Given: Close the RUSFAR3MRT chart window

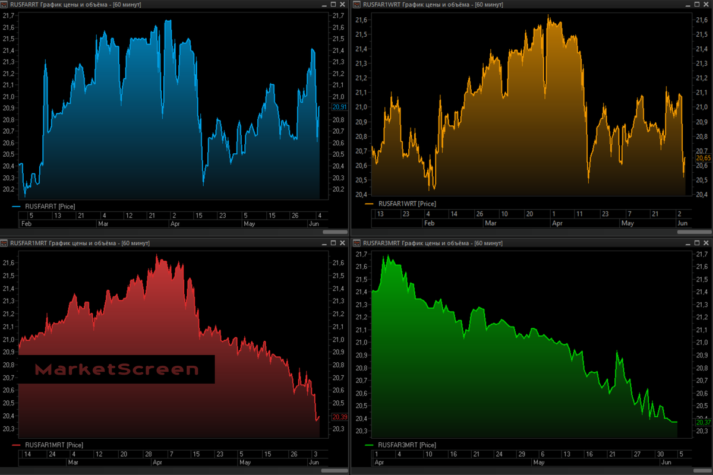Looking at the screenshot, I should click(x=707, y=243).
